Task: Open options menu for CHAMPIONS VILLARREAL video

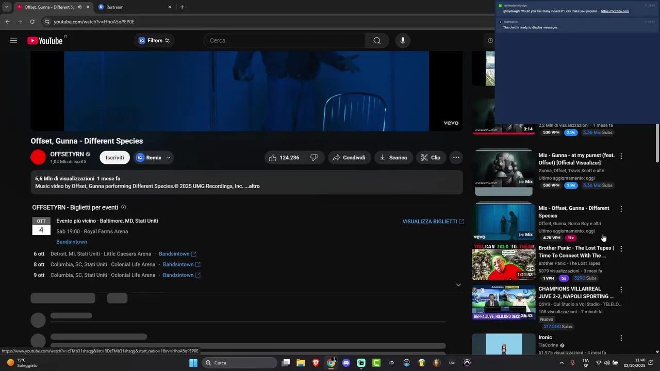Action: (x=621, y=290)
